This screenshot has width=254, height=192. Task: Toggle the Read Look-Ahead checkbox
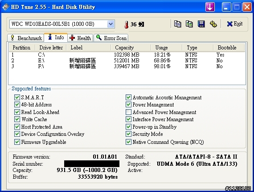pyautogui.click(x=17, y=112)
